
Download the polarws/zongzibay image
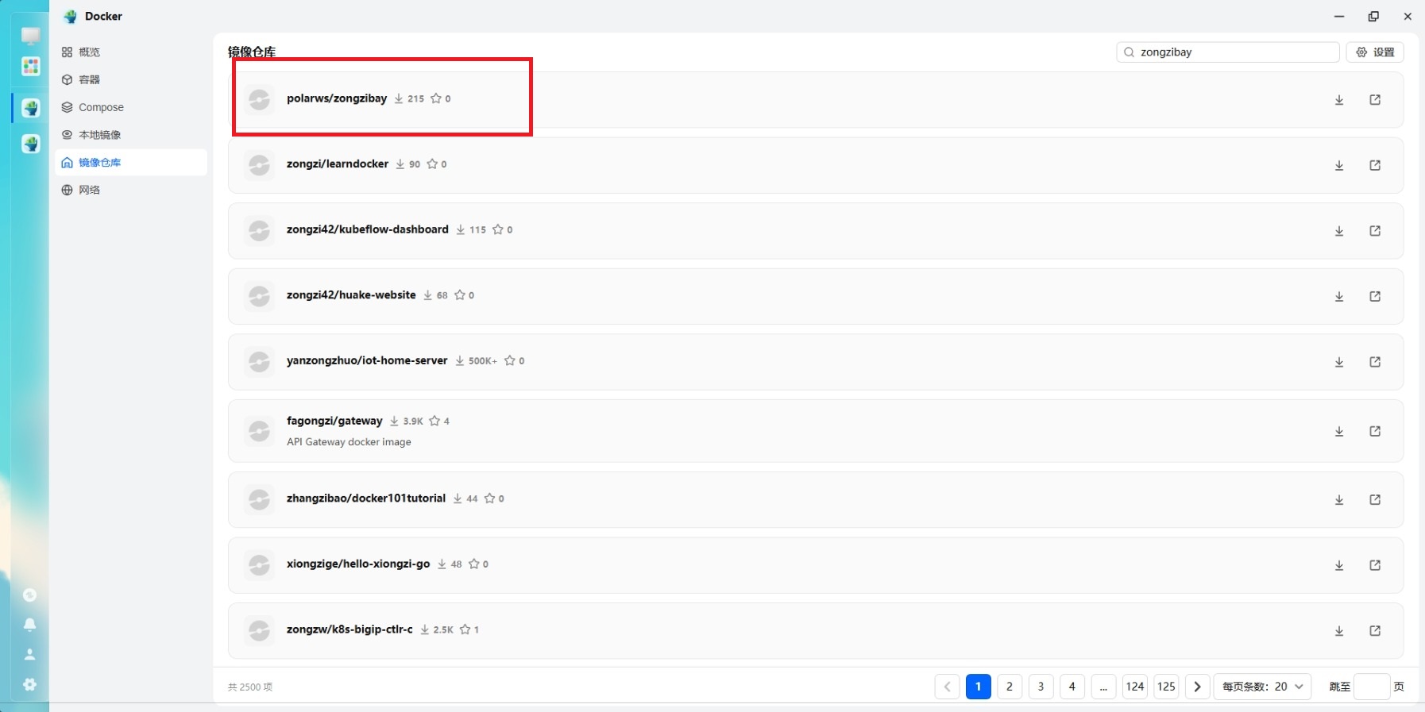tap(1339, 100)
